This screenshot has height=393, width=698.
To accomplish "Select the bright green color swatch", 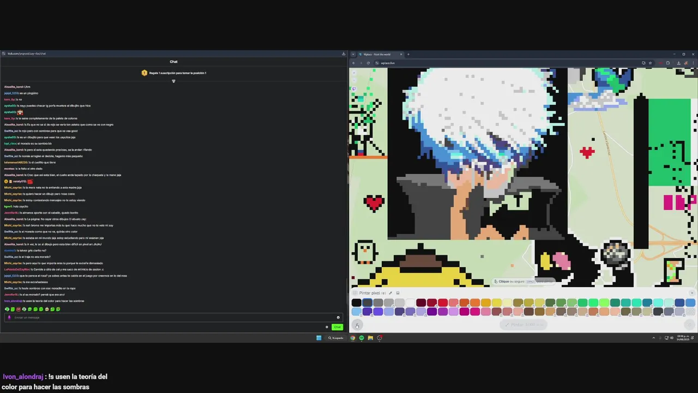I will point(604,303).
